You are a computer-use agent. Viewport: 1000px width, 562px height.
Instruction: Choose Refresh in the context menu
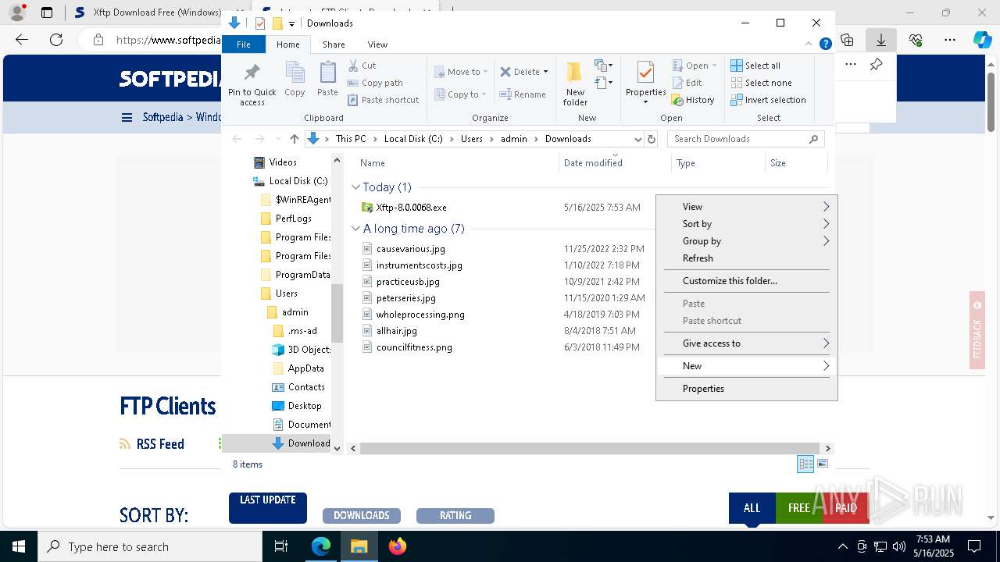[746, 258]
